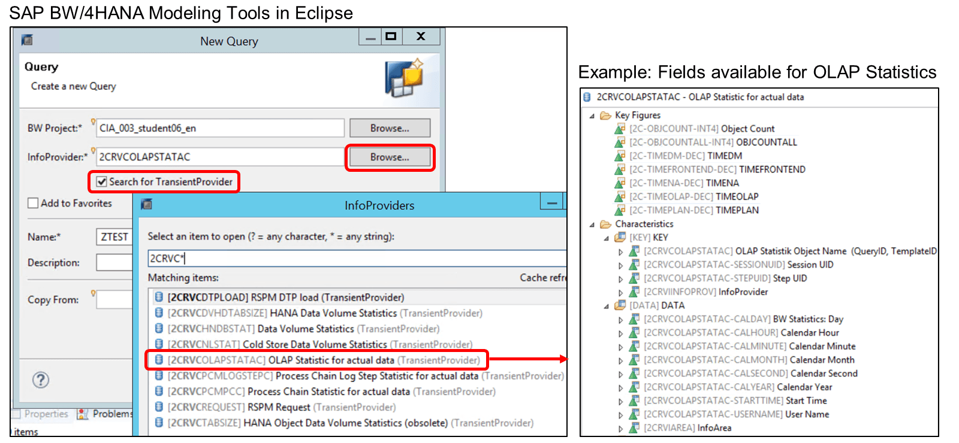Select Calendar Minute in the tree
The width and height of the screenshot is (959, 443).
point(749,346)
